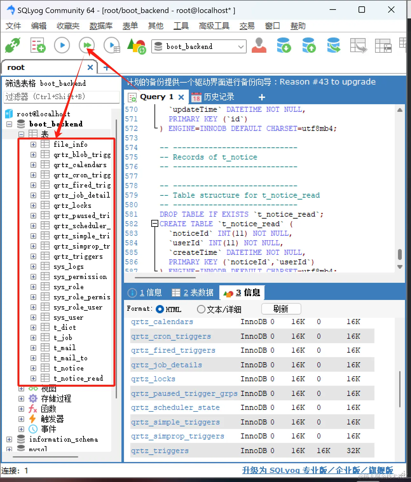
Task: Expand the 存储过程 node
Action: pos(21,398)
